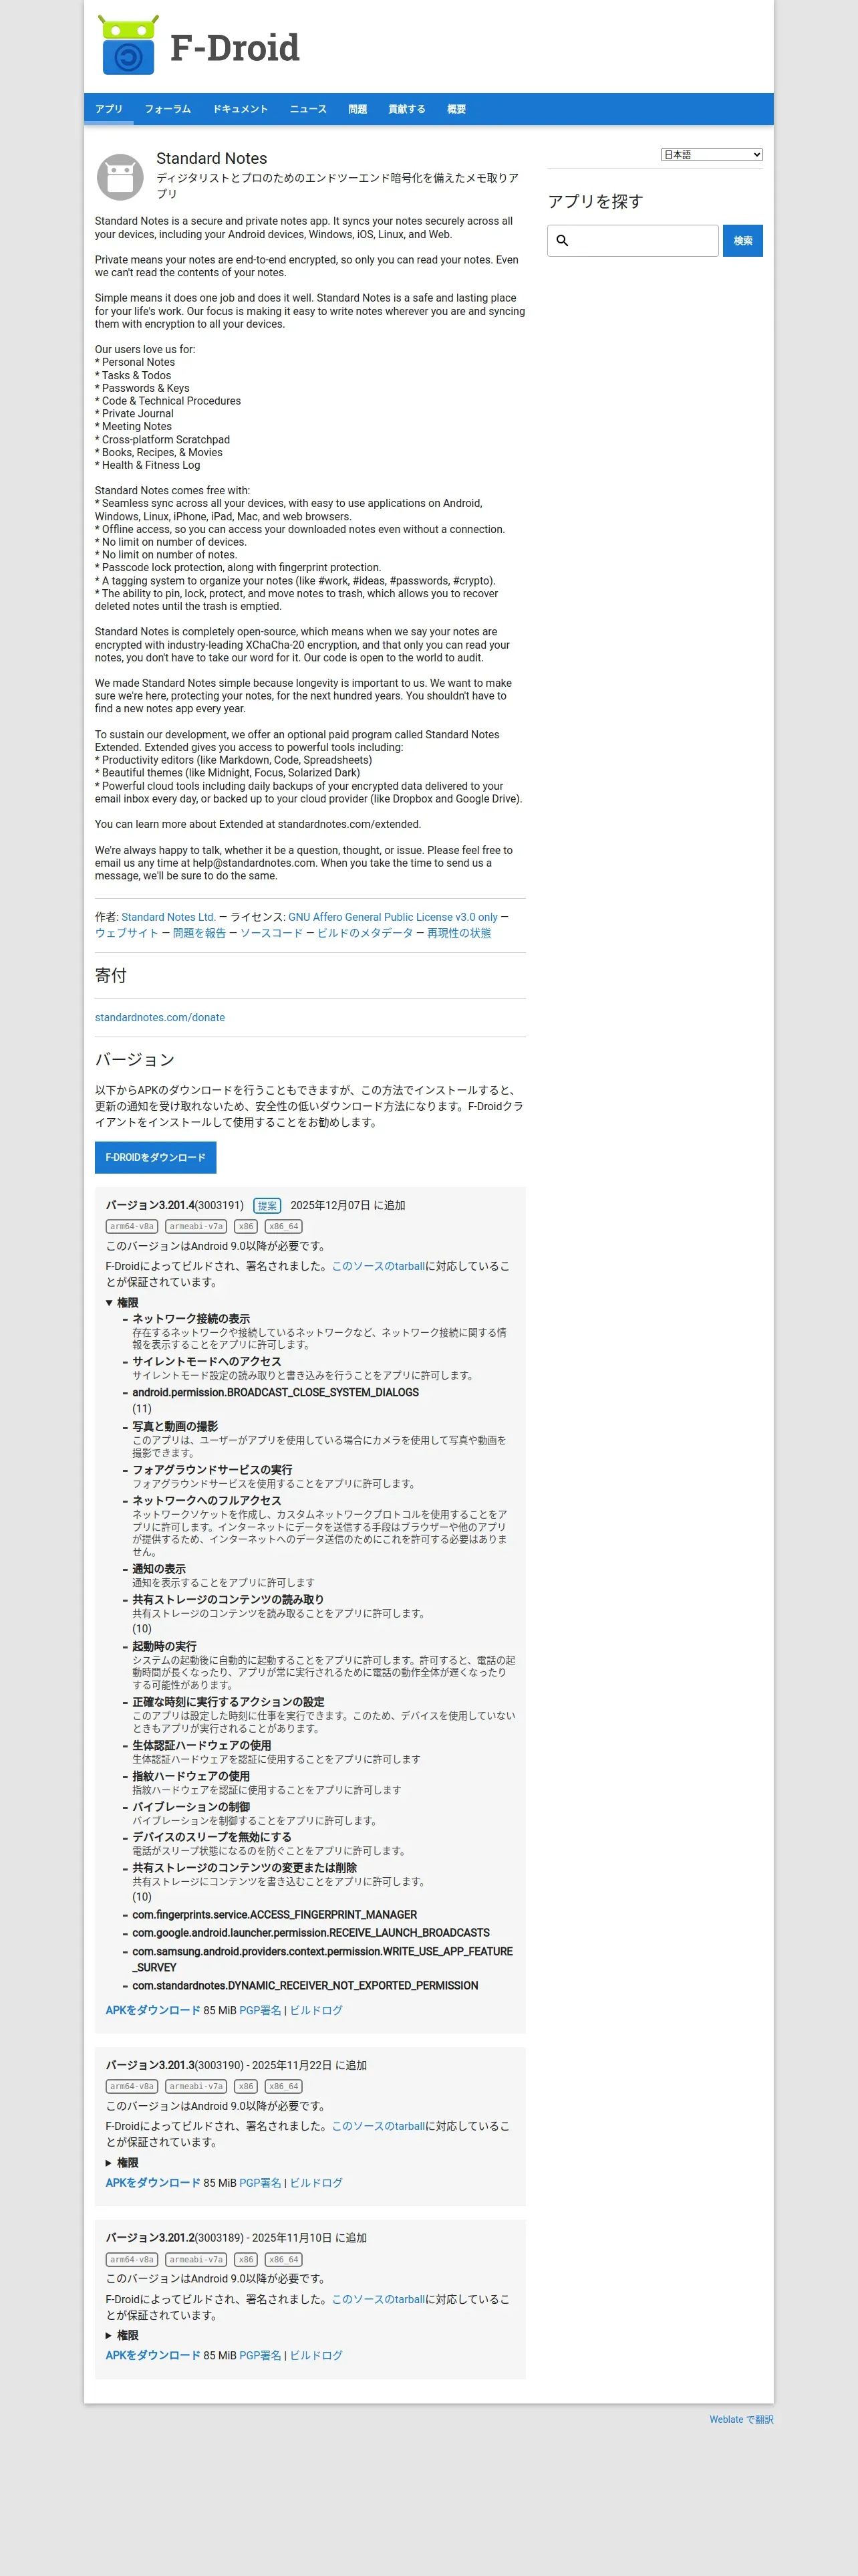Click the magnifier icon in search field
This screenshot has height=2576, width=858.
(563, 241)
